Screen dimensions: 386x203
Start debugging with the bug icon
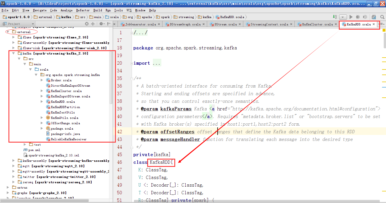click(358, 17)
